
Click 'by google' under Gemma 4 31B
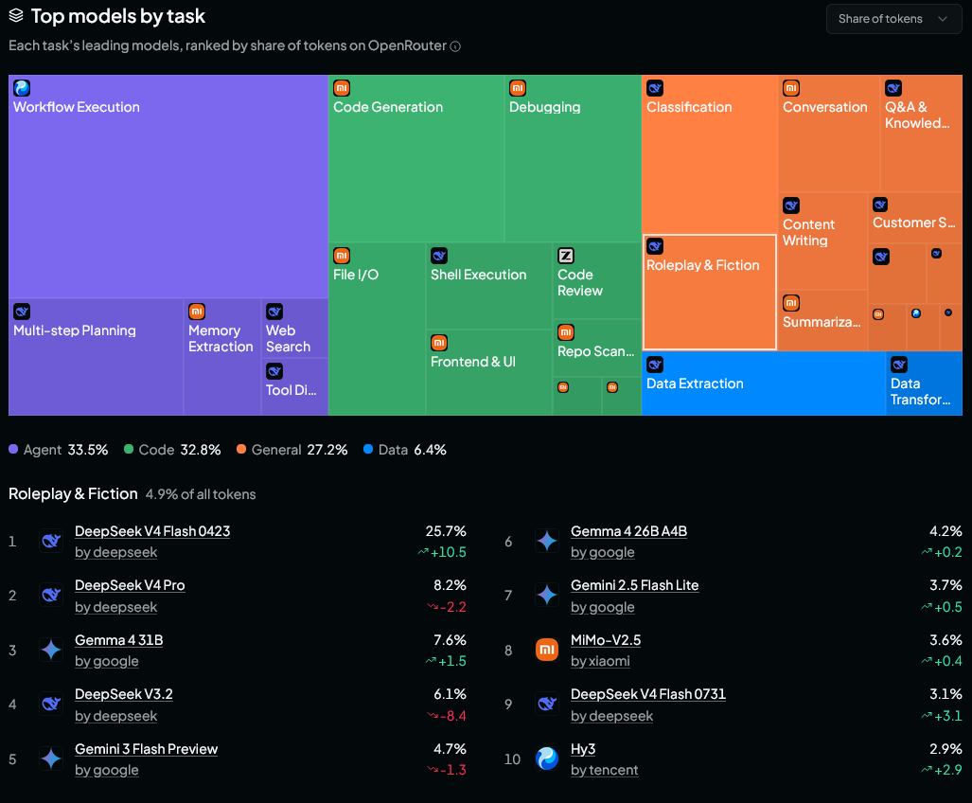107,661
